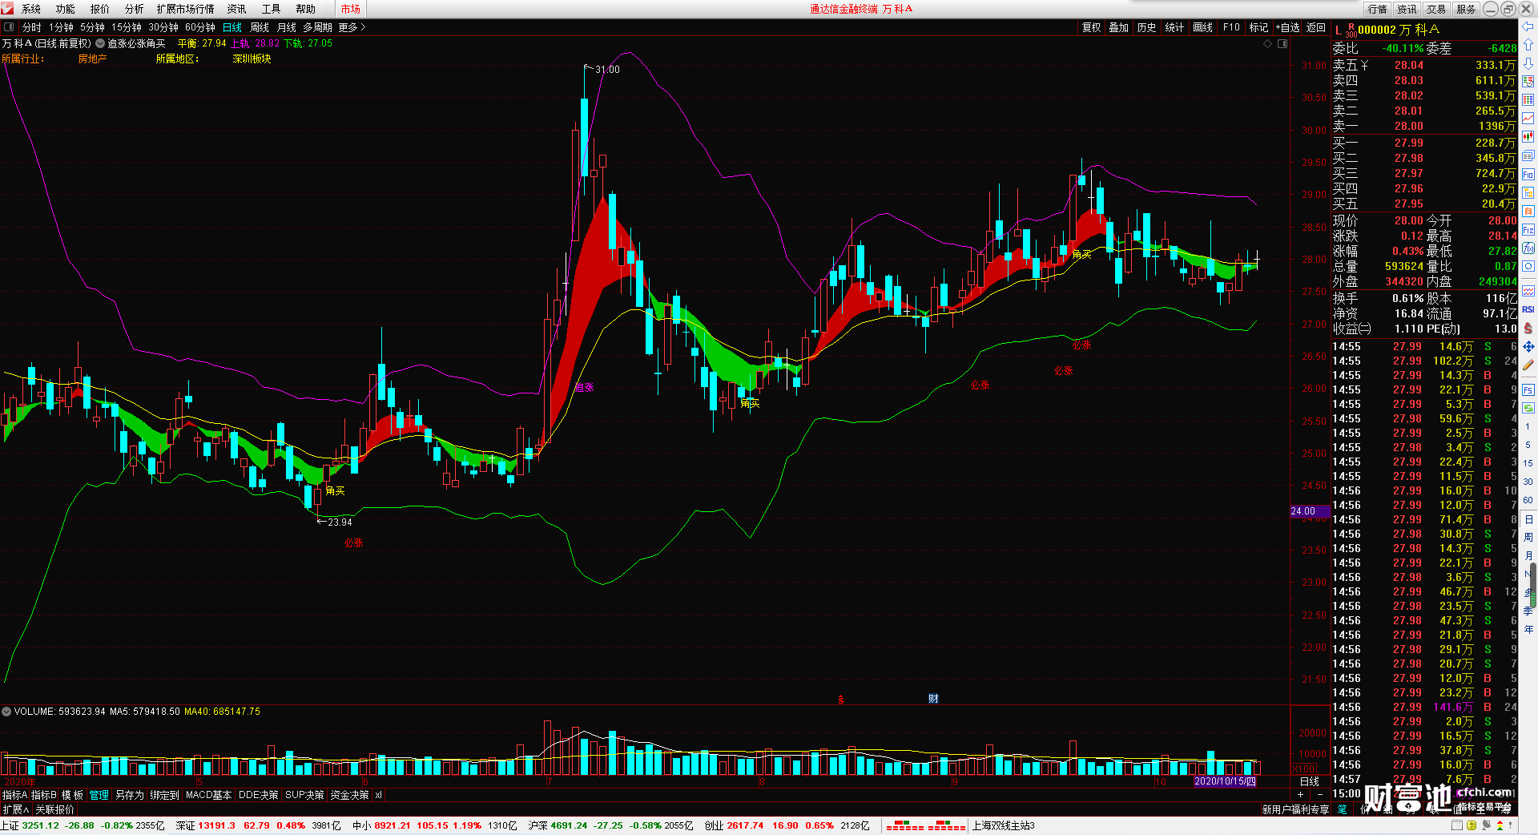
Task: Open the 功能 menu
Action: tap(66, 9)
